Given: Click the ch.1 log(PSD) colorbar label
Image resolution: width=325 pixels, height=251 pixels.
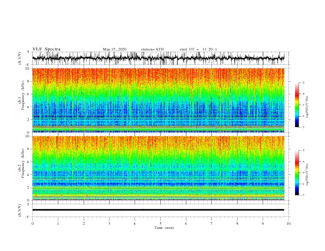Looking at the screenshot, I should 307,107.
